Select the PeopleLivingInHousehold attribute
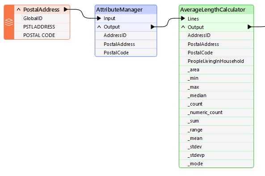 click(x=216, y=61)
